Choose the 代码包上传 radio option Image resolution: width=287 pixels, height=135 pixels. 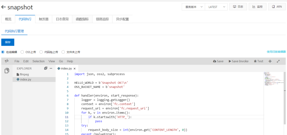pyautogui.click(x=41, y=52)
